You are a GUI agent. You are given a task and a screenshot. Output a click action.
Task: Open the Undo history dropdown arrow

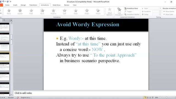(x=5, y=2)
